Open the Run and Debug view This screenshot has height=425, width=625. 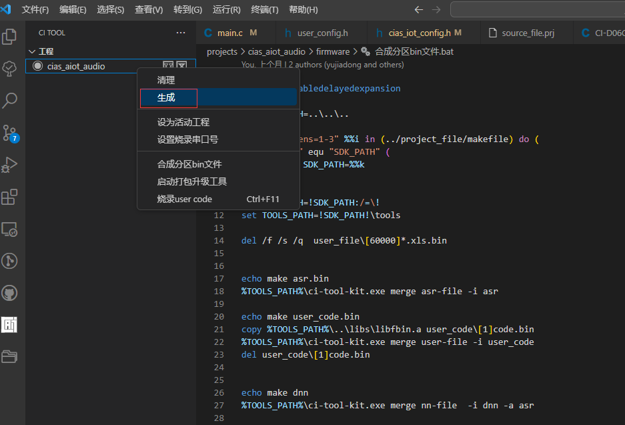[x=9, y=165]
